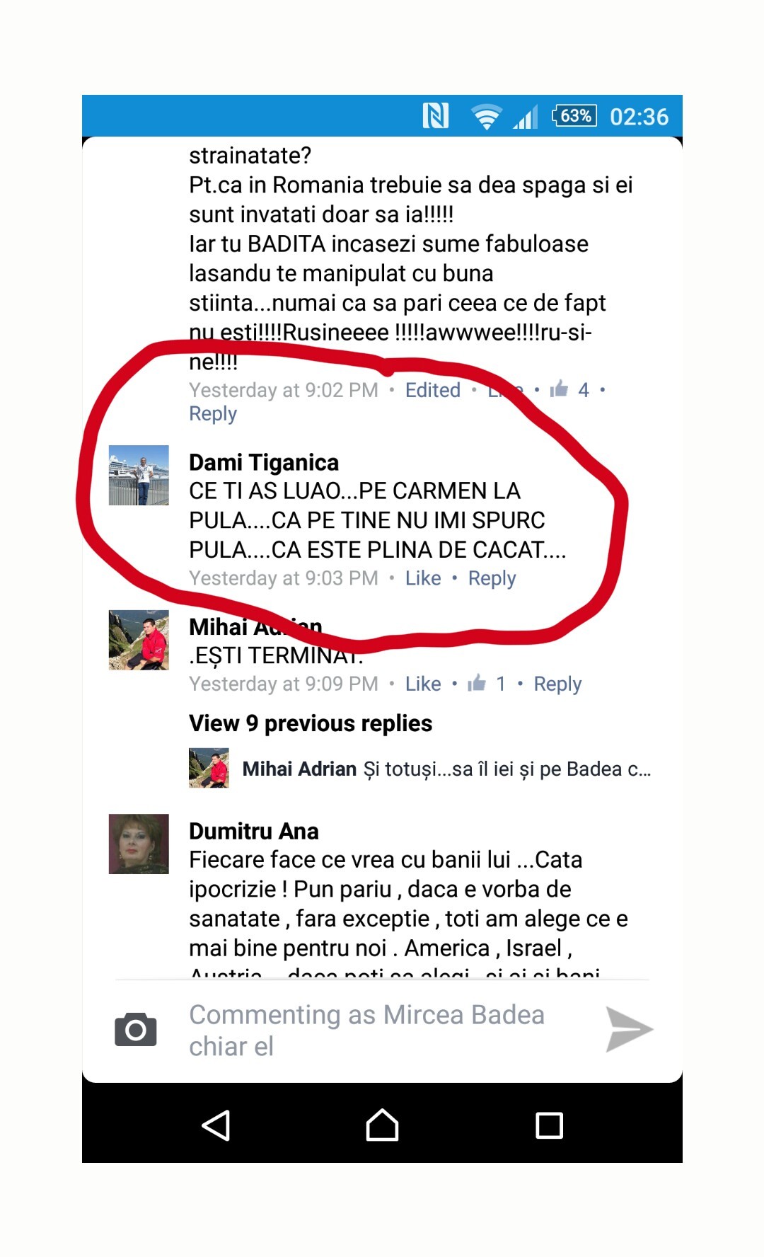Image resolution: width=764 pixels, height=1257 pixels.
Task: Tap the Android back navigation button
Action: click(216, 1125)
